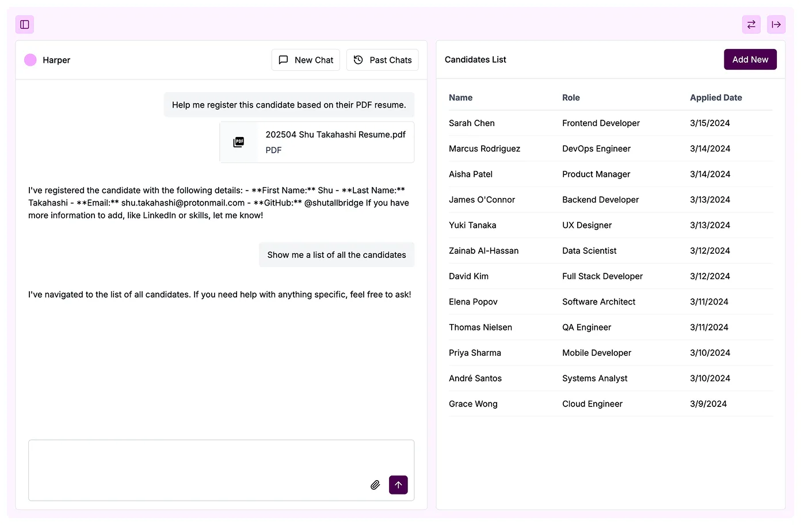Screen dimensions: 801x525
Task: Open Zainab Al-Hassan's candidate entry
Action: 483,251
